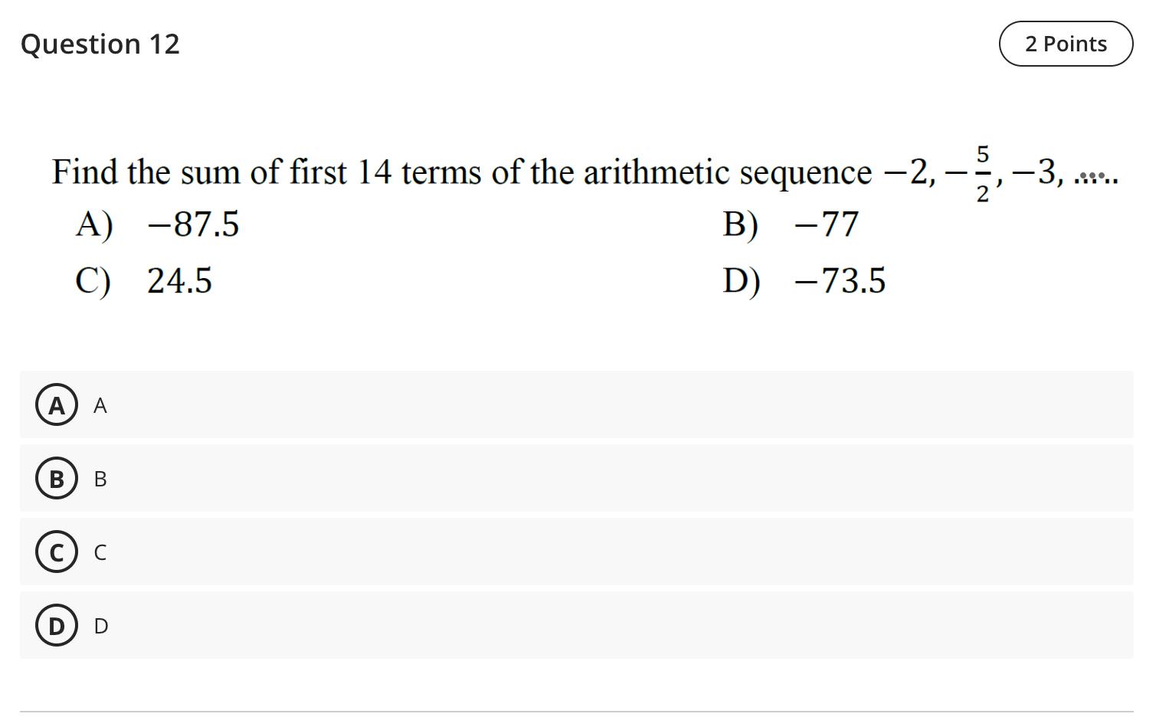Click the letter label inside circle A
This screenshot has width=1169, height=717.
(x=56, y=404)
